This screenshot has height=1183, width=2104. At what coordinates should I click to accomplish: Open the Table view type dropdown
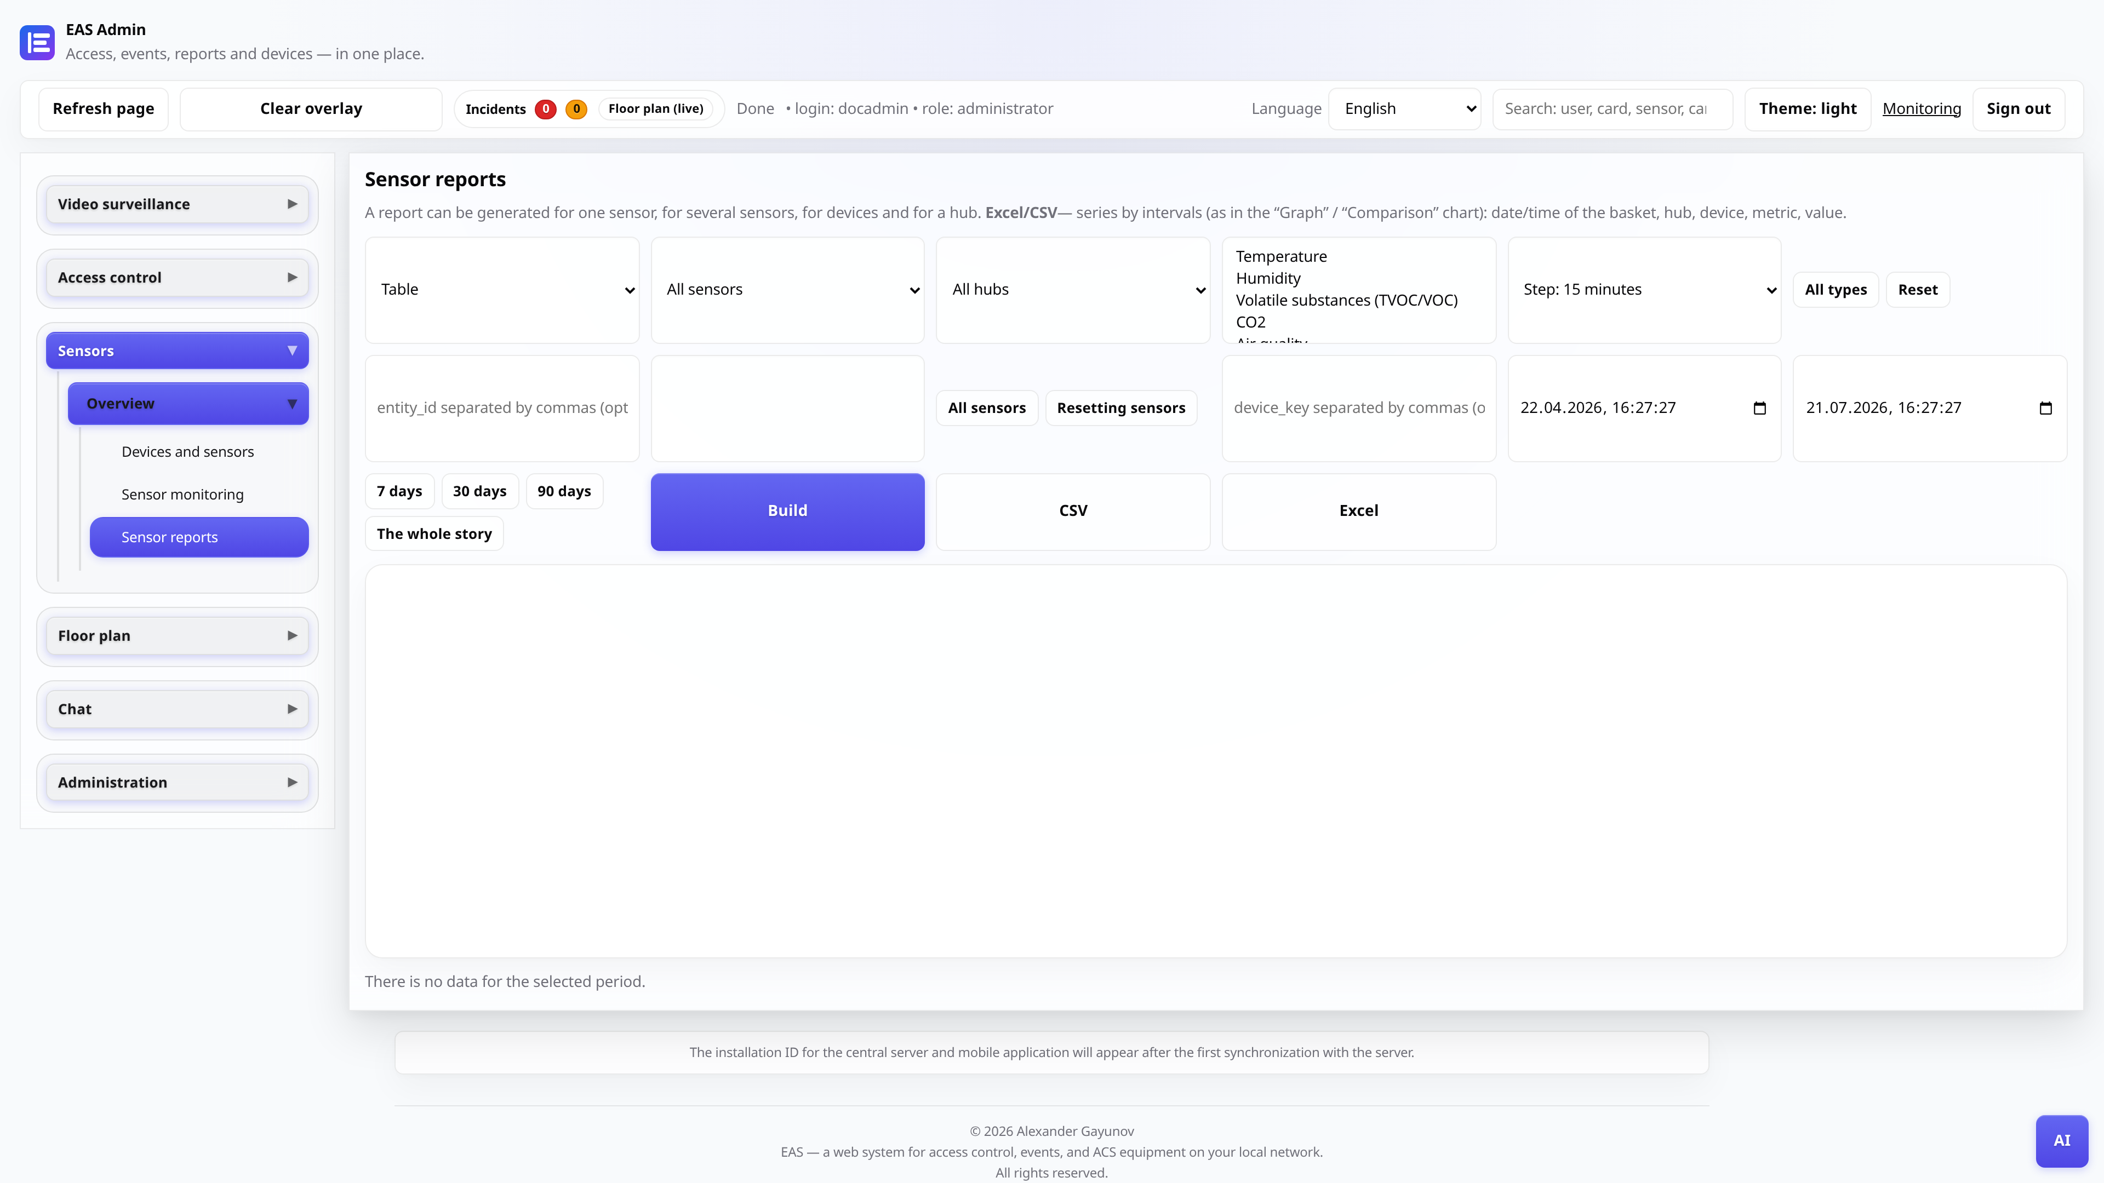tap(501, 290)
